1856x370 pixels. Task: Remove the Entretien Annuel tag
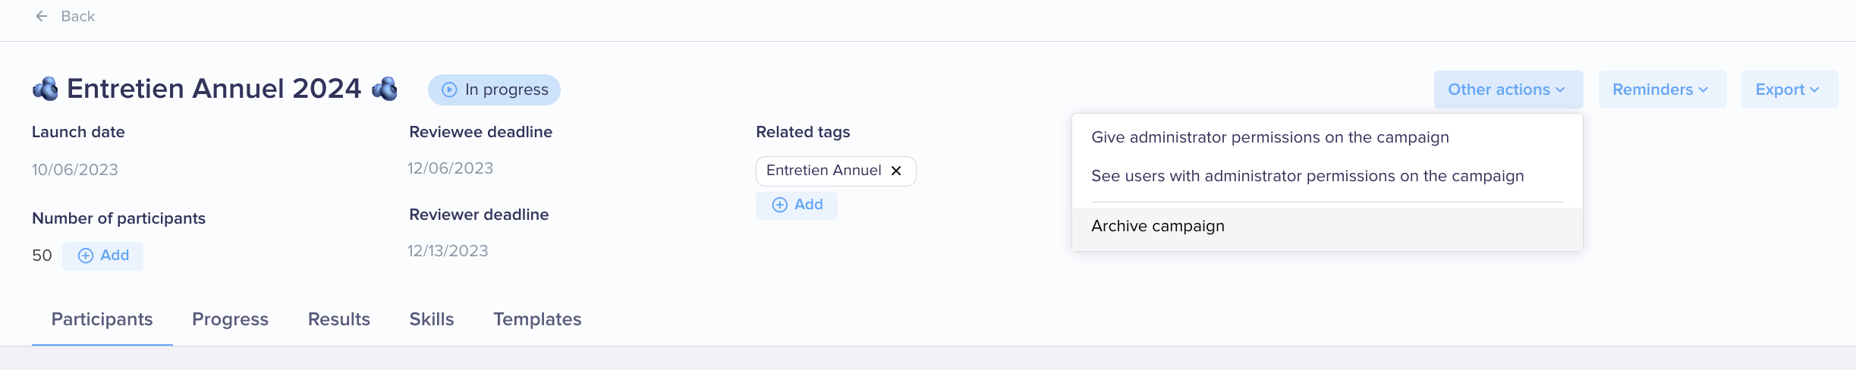[x=896, y=171]
